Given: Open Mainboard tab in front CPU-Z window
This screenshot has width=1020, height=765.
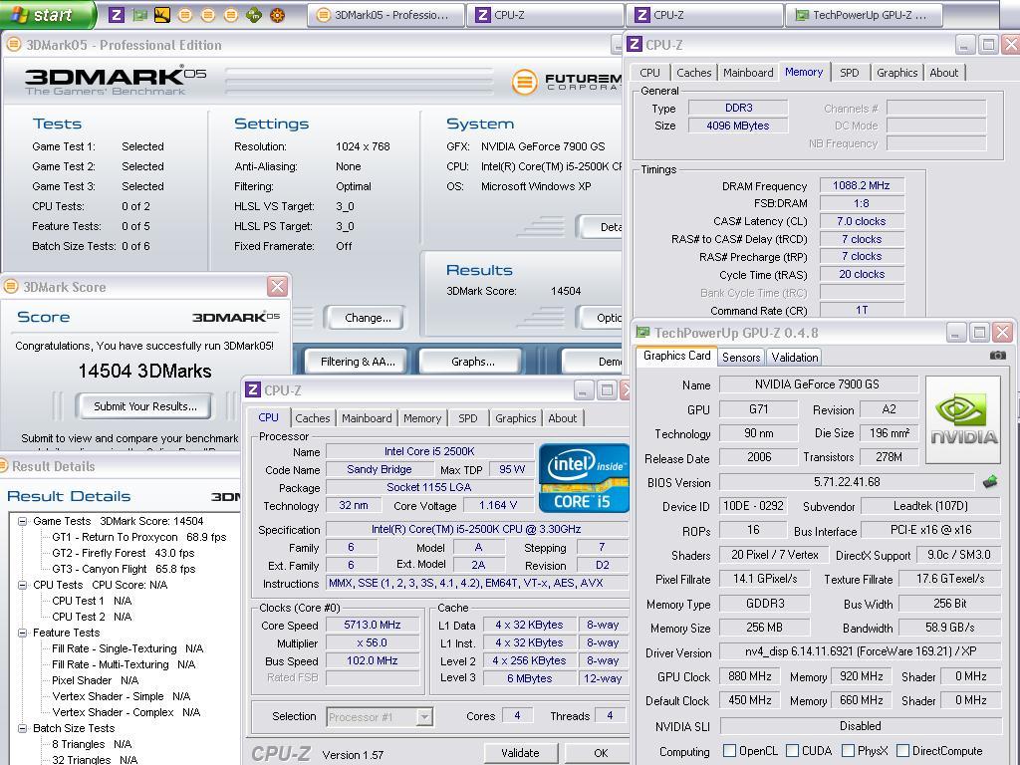Looking at the screenshot, I should (x=367, y=418).
